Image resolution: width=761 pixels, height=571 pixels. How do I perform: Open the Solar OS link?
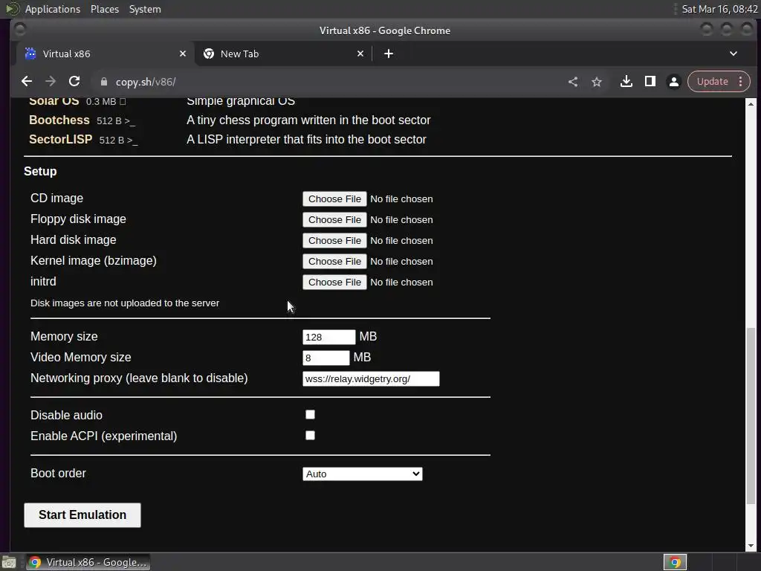(54, 101)
